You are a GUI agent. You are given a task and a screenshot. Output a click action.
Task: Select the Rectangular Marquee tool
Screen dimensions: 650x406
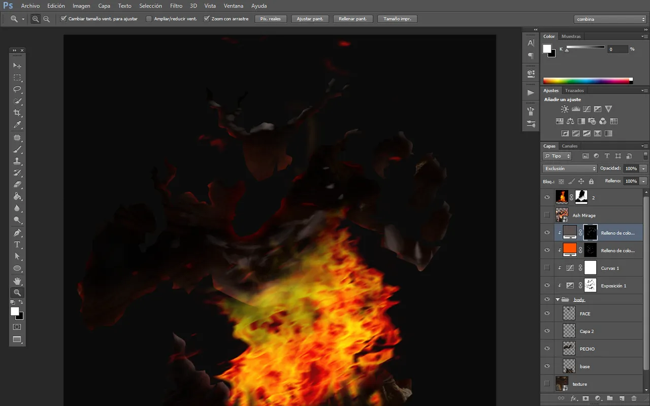click(17, 78)
